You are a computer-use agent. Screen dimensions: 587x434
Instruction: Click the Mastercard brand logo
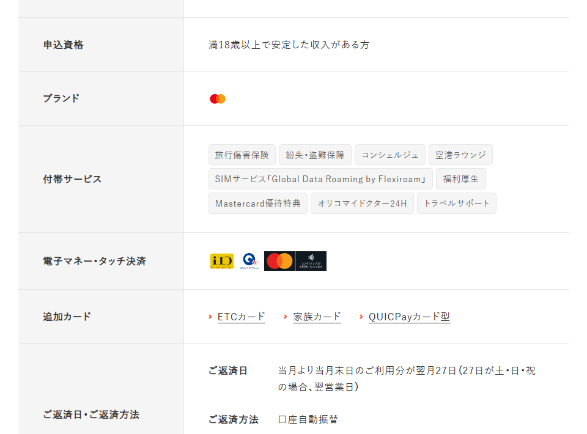tap(218, 99)
